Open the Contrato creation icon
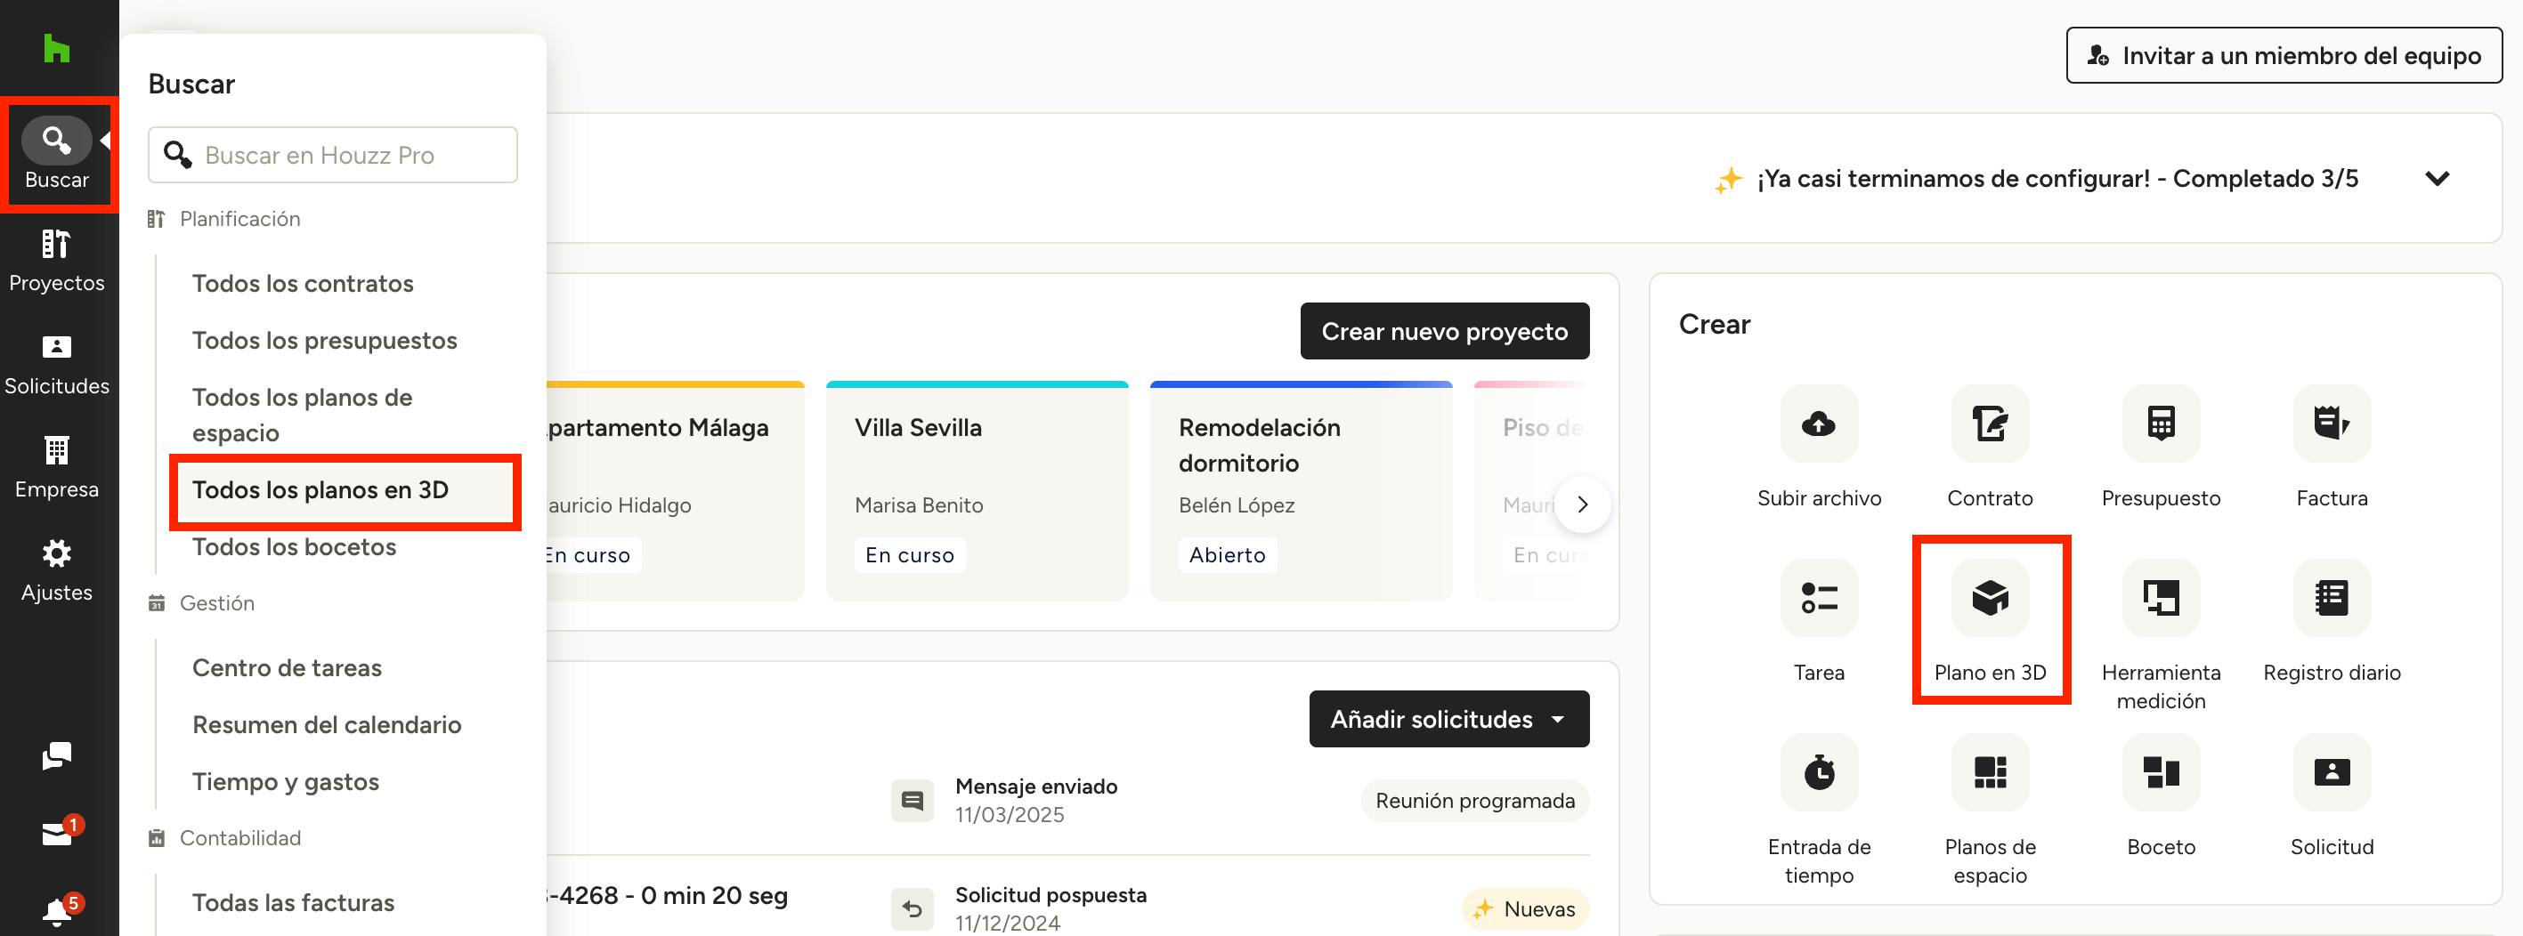This screenshot has height=936, width=2523. (1989, 424)
